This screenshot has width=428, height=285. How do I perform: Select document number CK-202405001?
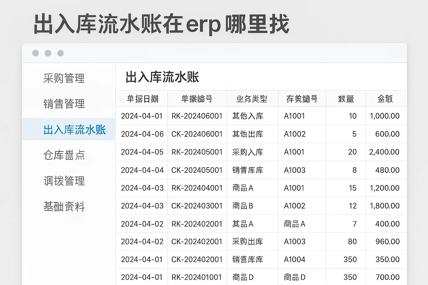(x=197, y=170)
